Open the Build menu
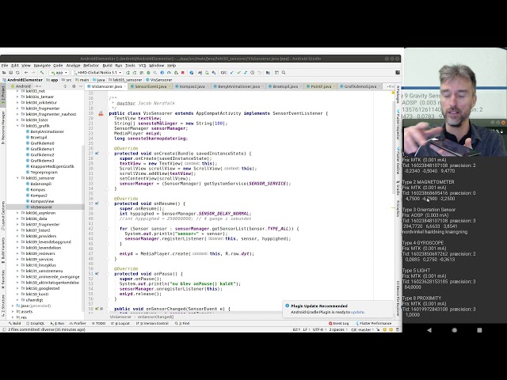This screenshot has height=380, width=507. pos(108,65)
